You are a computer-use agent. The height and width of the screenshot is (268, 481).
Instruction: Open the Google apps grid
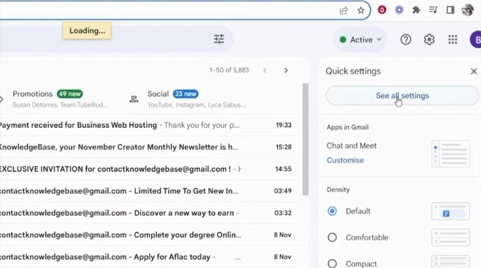tap(453, 39)
